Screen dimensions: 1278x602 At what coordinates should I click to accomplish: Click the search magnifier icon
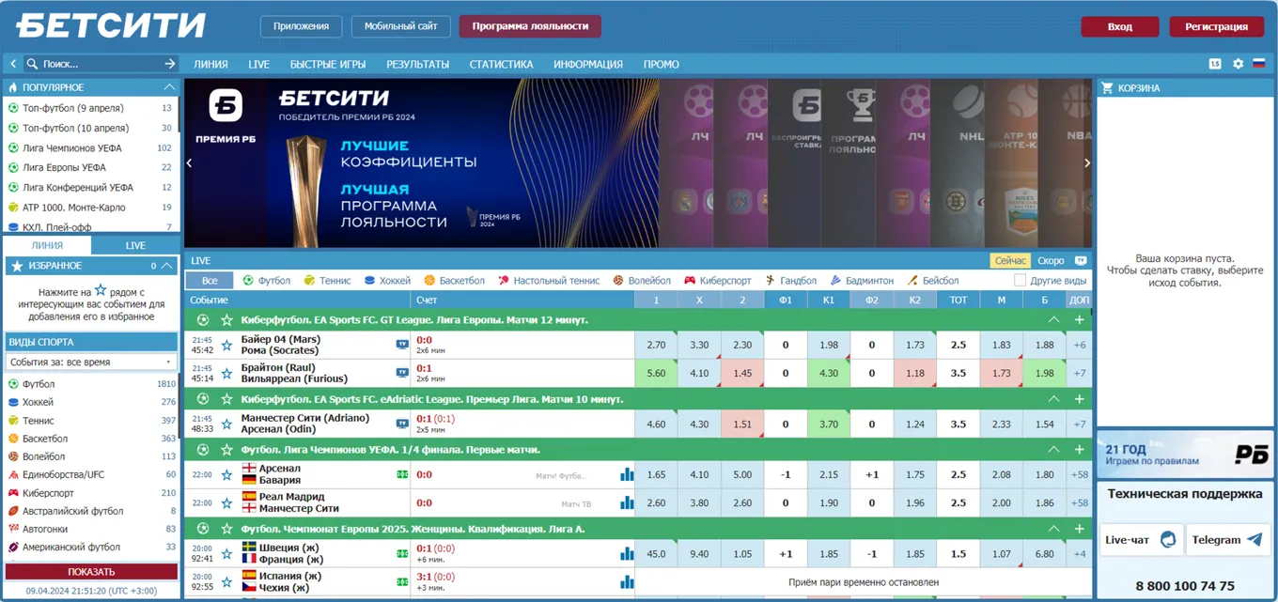coord(32,64)
